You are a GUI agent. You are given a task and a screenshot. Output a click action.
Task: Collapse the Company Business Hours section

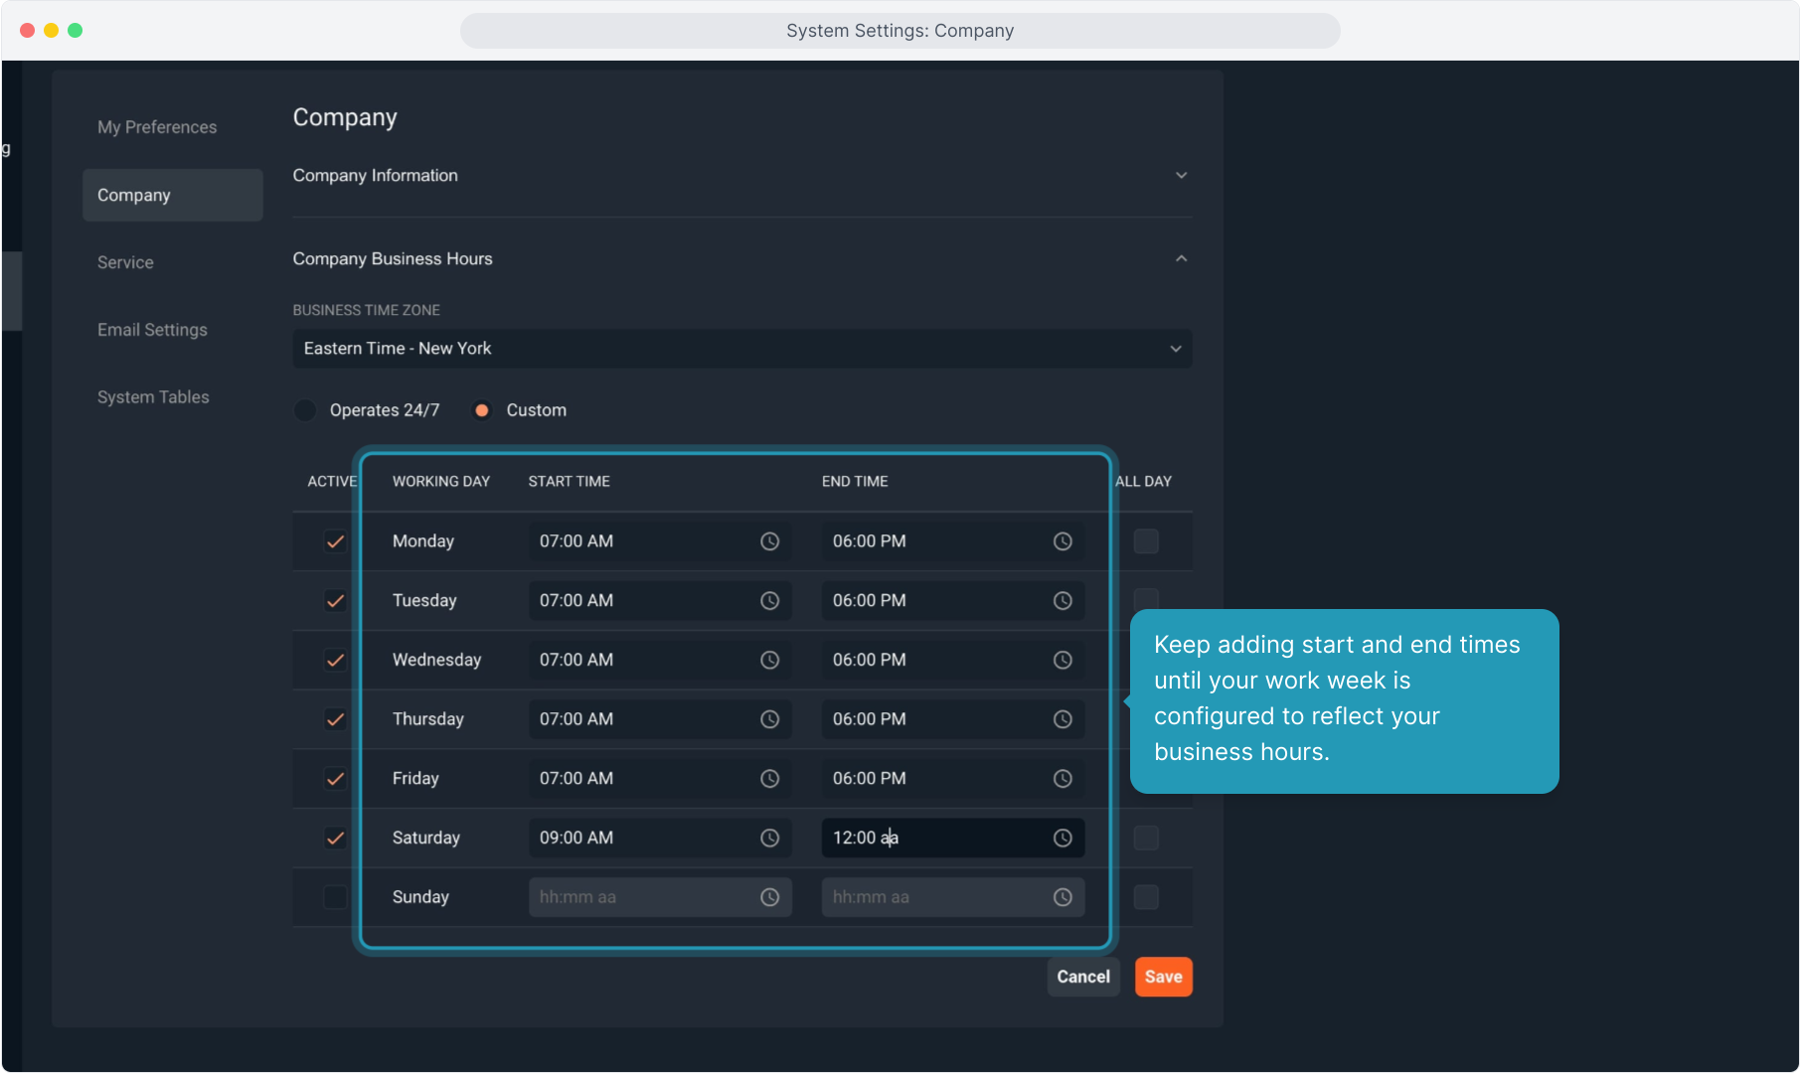[1181, 259]
